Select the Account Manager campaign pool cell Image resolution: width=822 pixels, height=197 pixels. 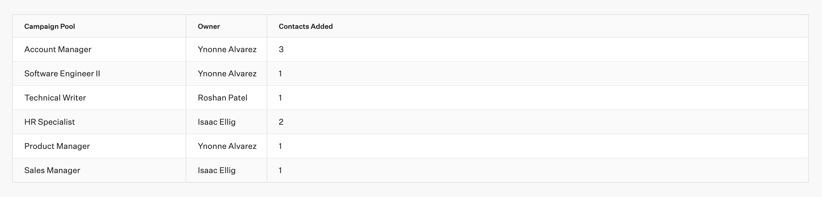[x=58, y=49]
